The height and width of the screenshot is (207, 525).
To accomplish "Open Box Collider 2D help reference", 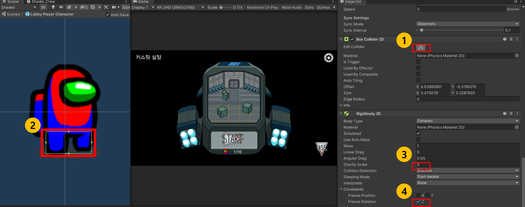I will (x=505, y=39).
